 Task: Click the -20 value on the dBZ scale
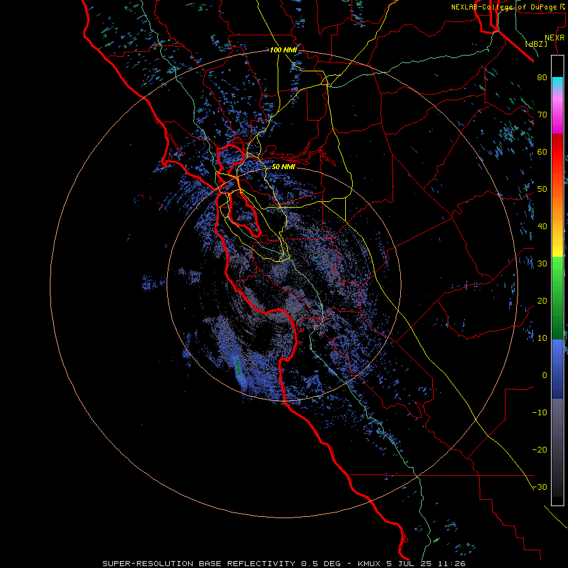[x=540, y=450]
